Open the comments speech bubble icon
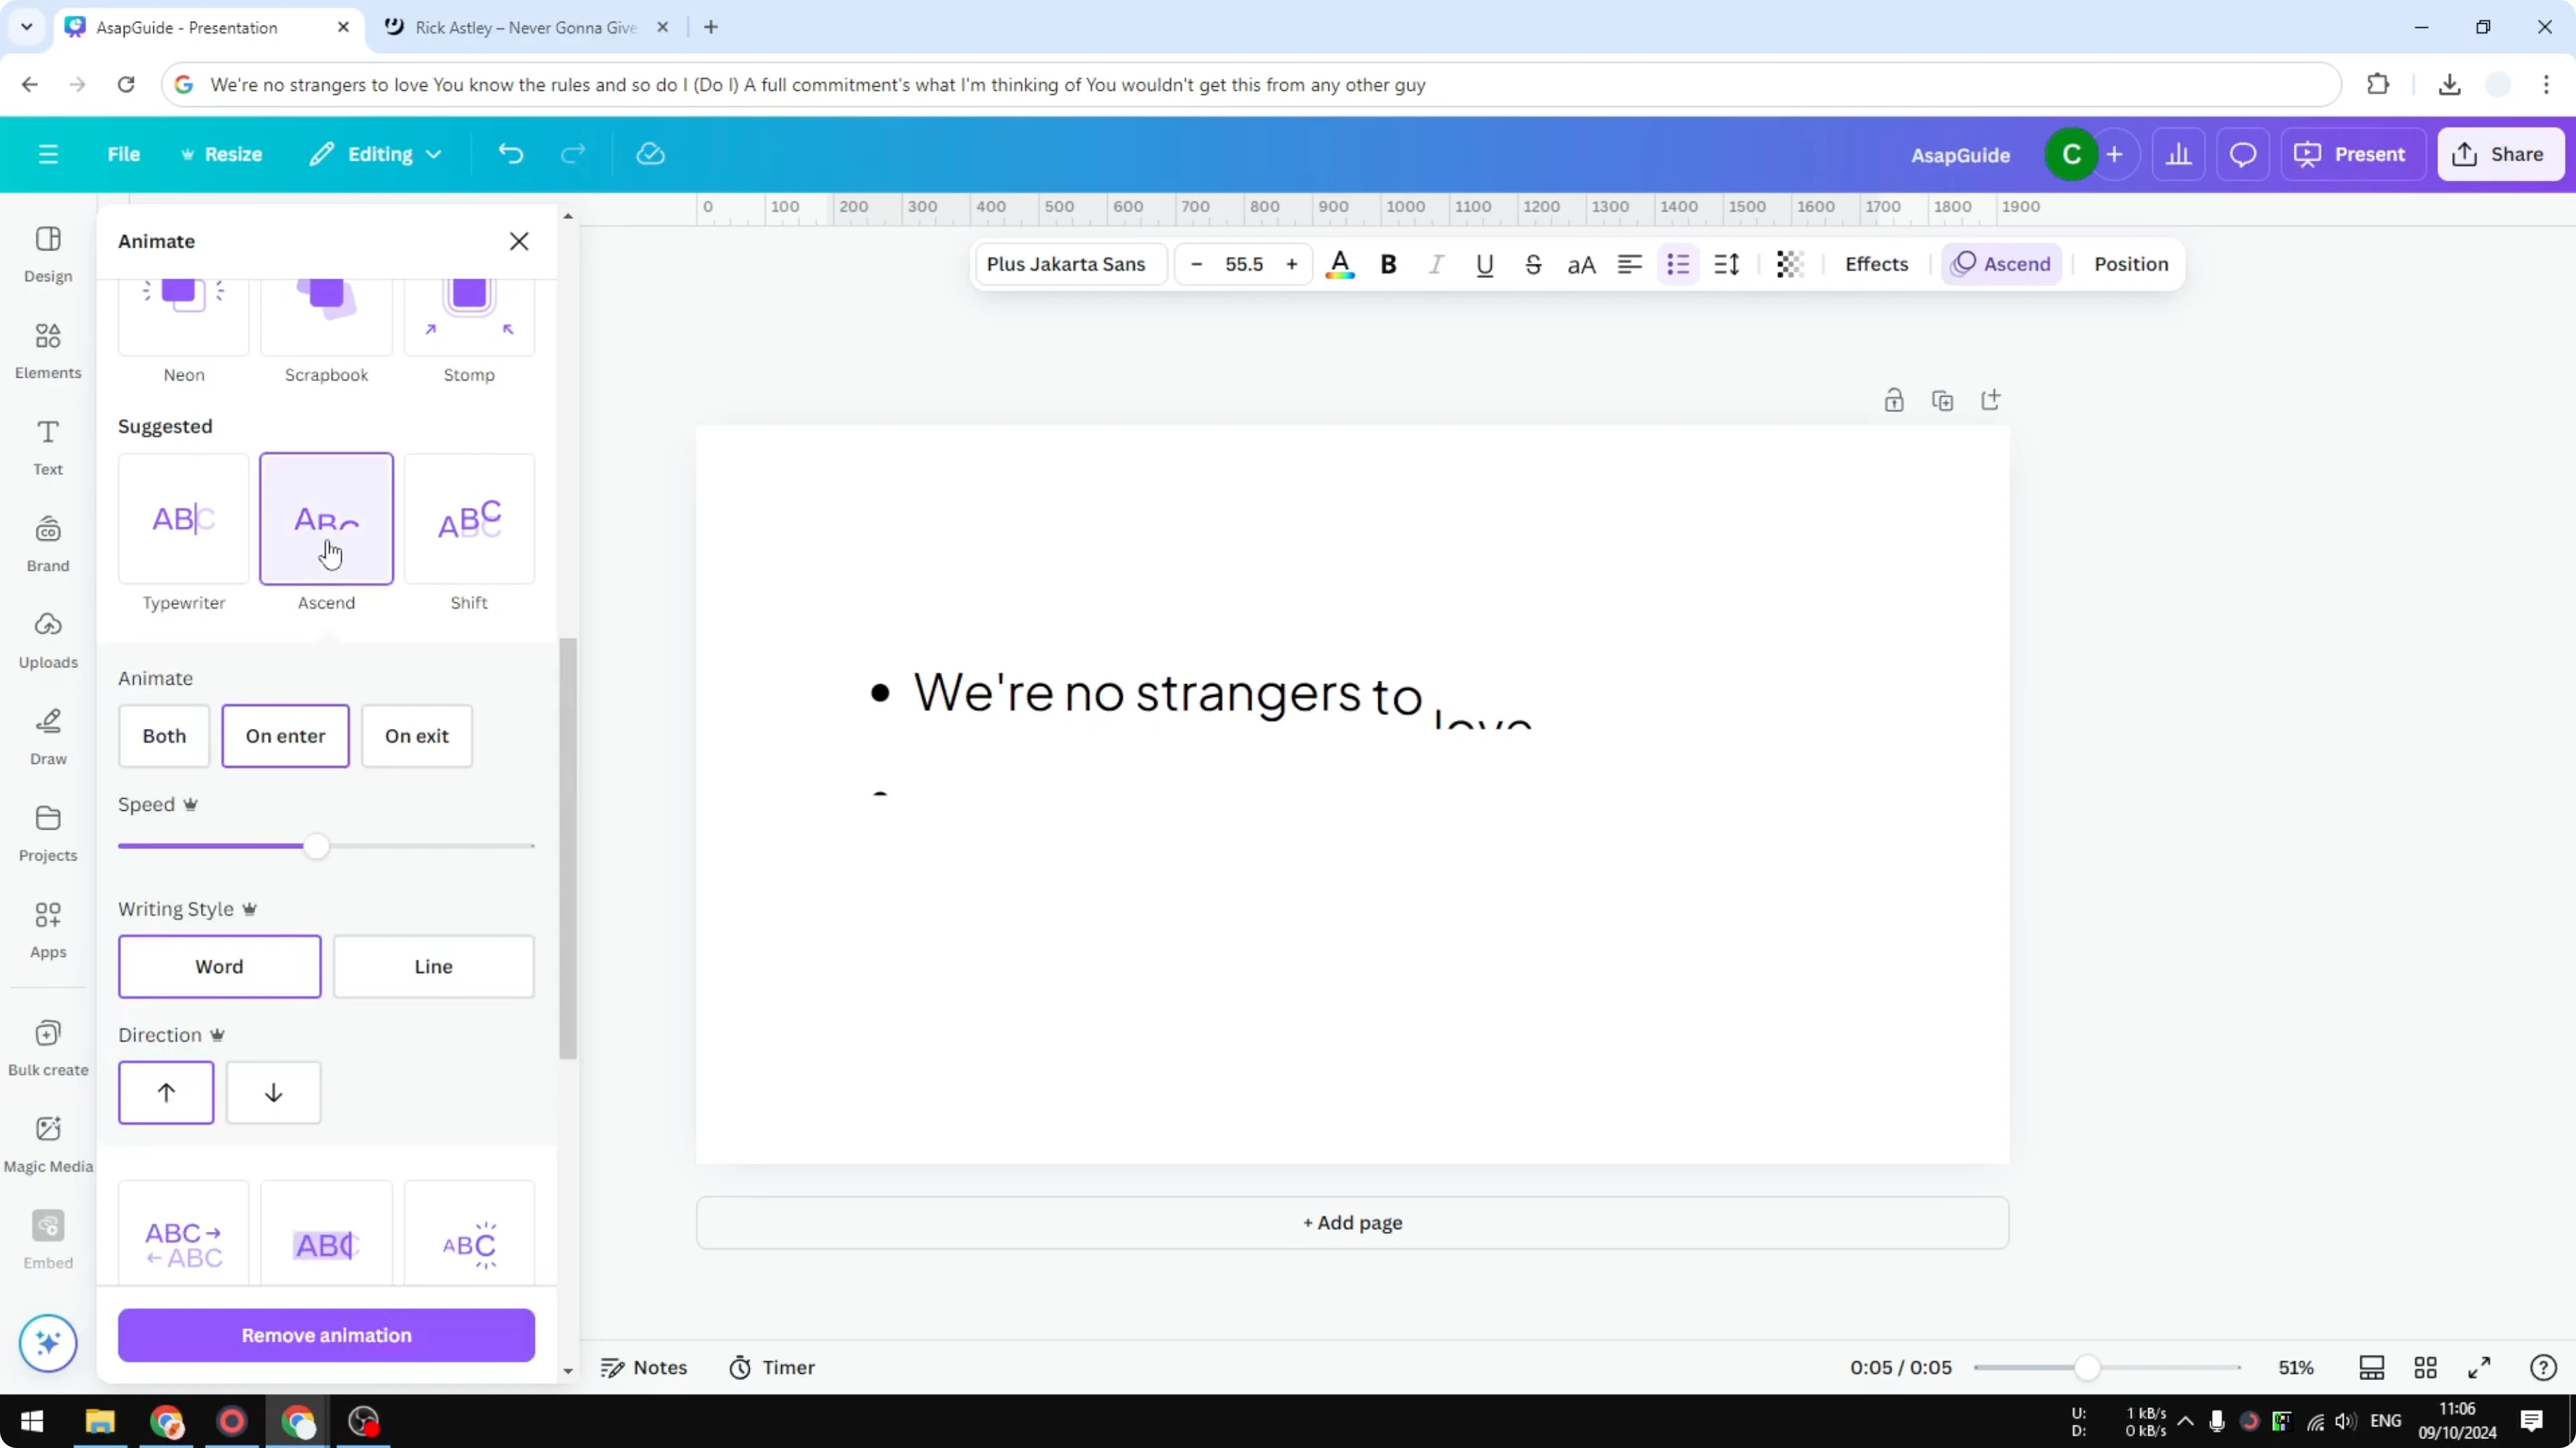Viewport: 2576px width, 1448px height. point(2242,154)
